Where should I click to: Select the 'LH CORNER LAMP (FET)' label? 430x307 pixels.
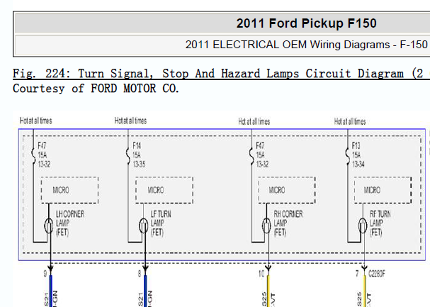70,223
